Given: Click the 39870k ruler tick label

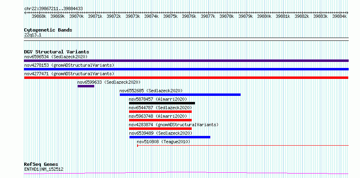Looking at the screenshot, I should pyautogui.click(x=77, y=16).
